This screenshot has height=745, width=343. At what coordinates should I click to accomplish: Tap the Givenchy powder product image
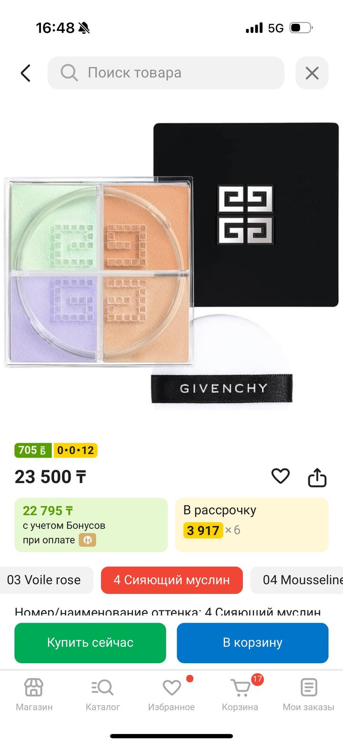[x=171, y=267]
